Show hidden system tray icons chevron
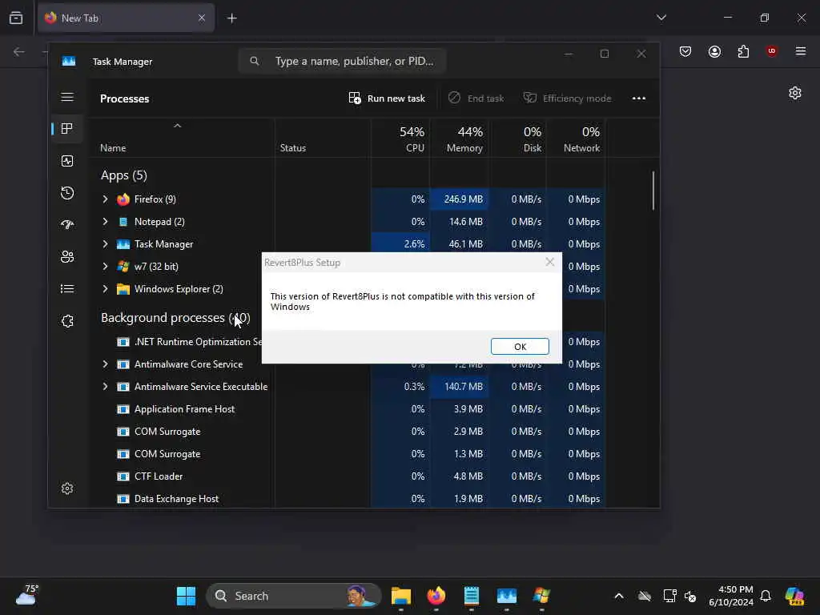 coord(619,596)
